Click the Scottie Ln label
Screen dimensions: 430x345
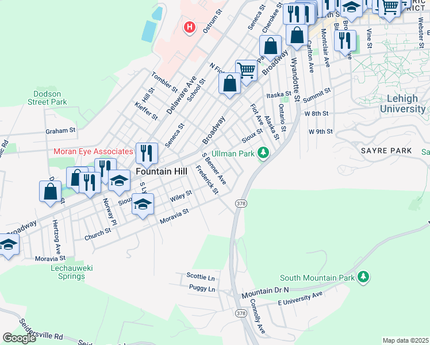point(201,277)
